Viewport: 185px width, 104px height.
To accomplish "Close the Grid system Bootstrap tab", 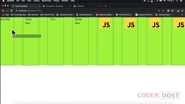I will pyautogui.click(x=70, y=6).
